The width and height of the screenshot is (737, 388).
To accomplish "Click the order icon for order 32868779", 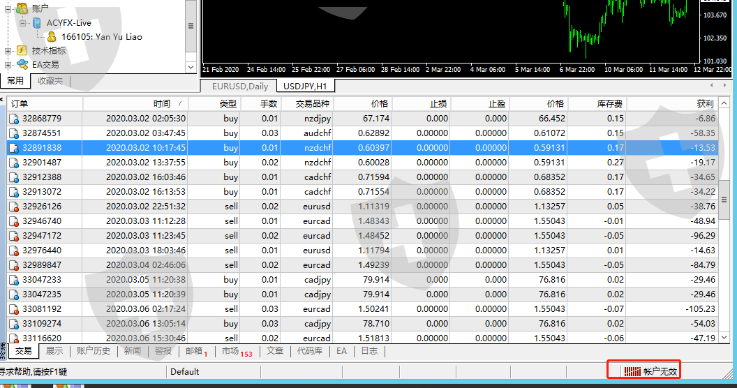I will 14,119.
